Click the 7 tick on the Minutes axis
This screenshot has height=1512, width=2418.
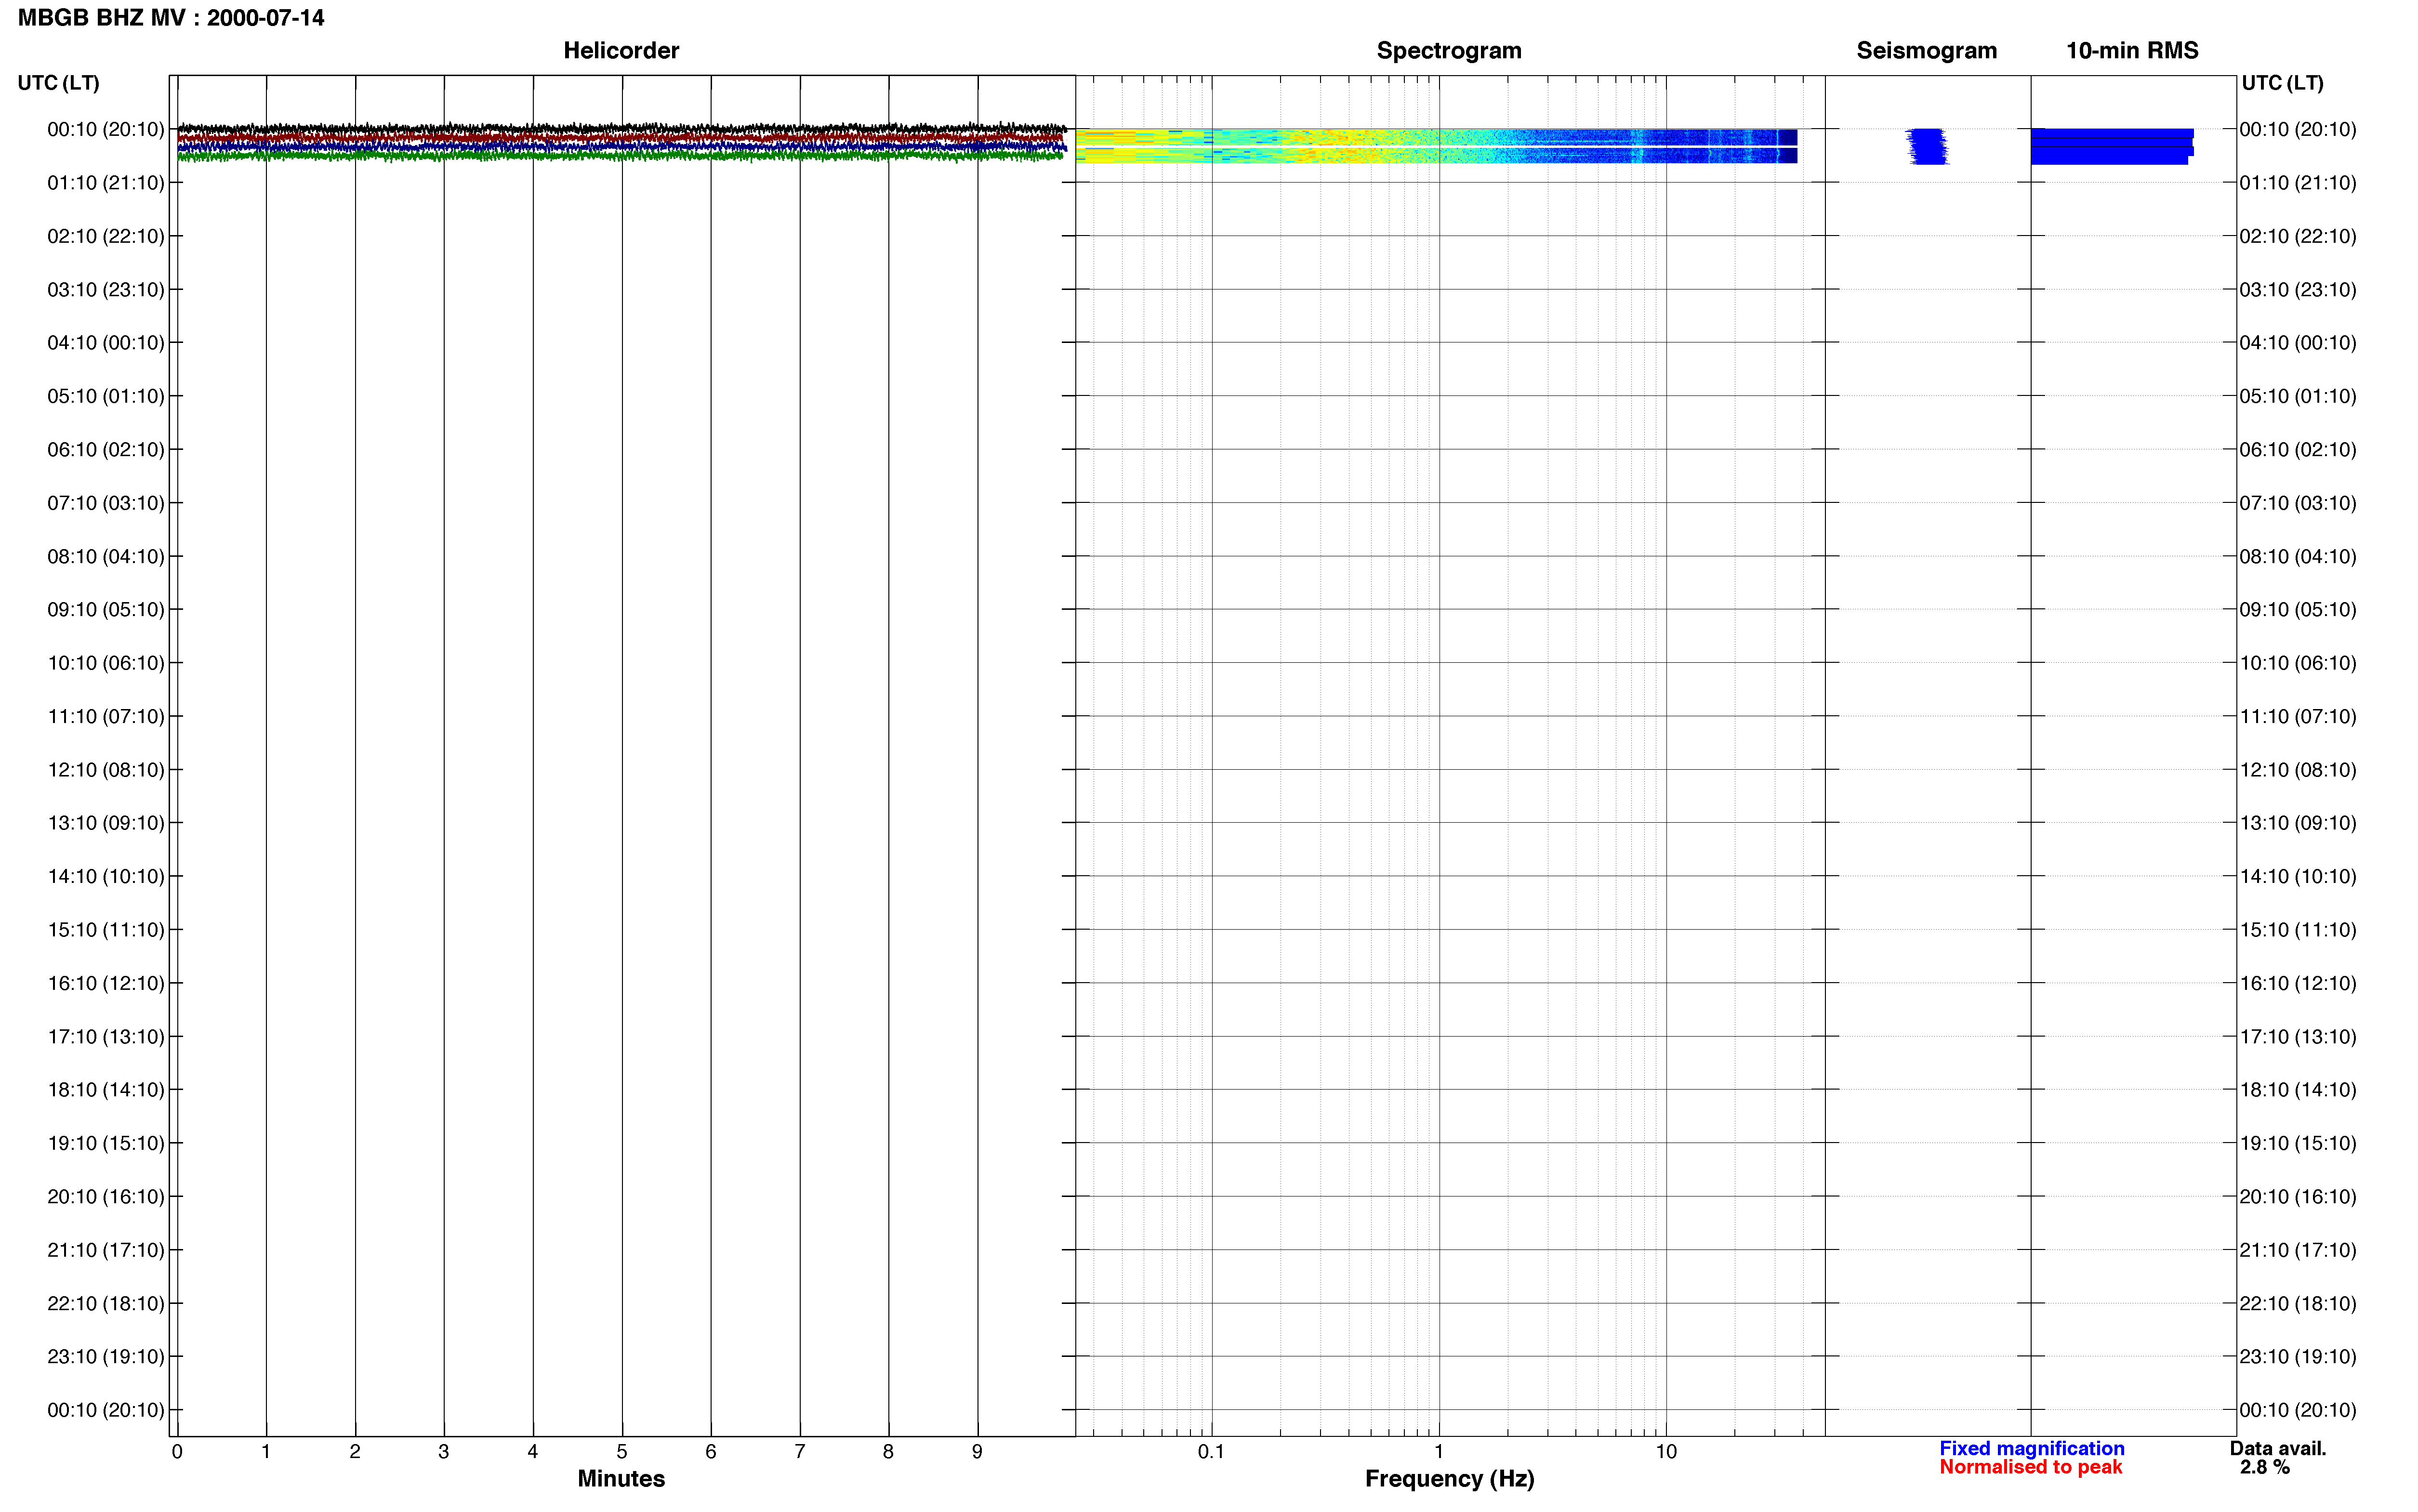coord(800,1452)
